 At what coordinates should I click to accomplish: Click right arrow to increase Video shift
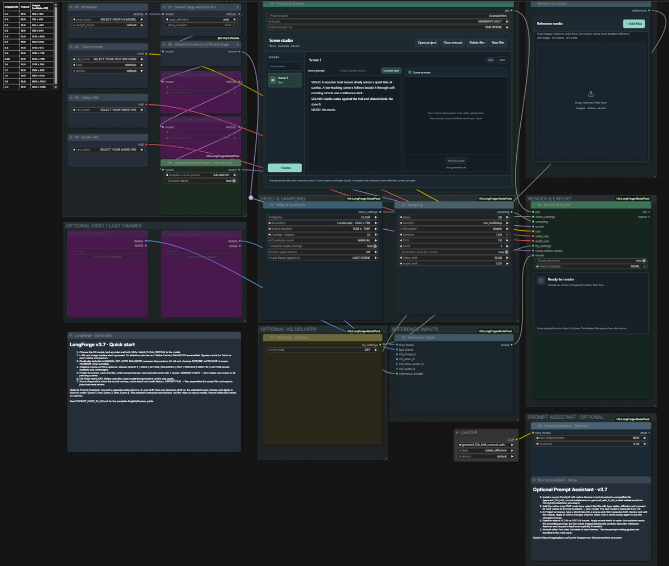point(507,258)
